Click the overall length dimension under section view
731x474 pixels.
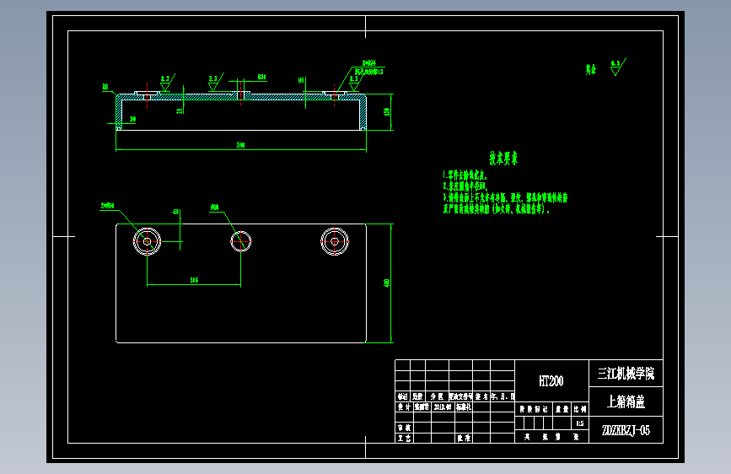click(x=240, y=145)
